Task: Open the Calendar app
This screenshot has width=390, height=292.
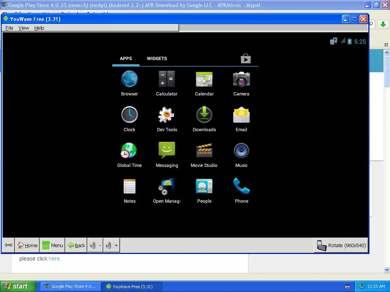Action: click(204, 83)
